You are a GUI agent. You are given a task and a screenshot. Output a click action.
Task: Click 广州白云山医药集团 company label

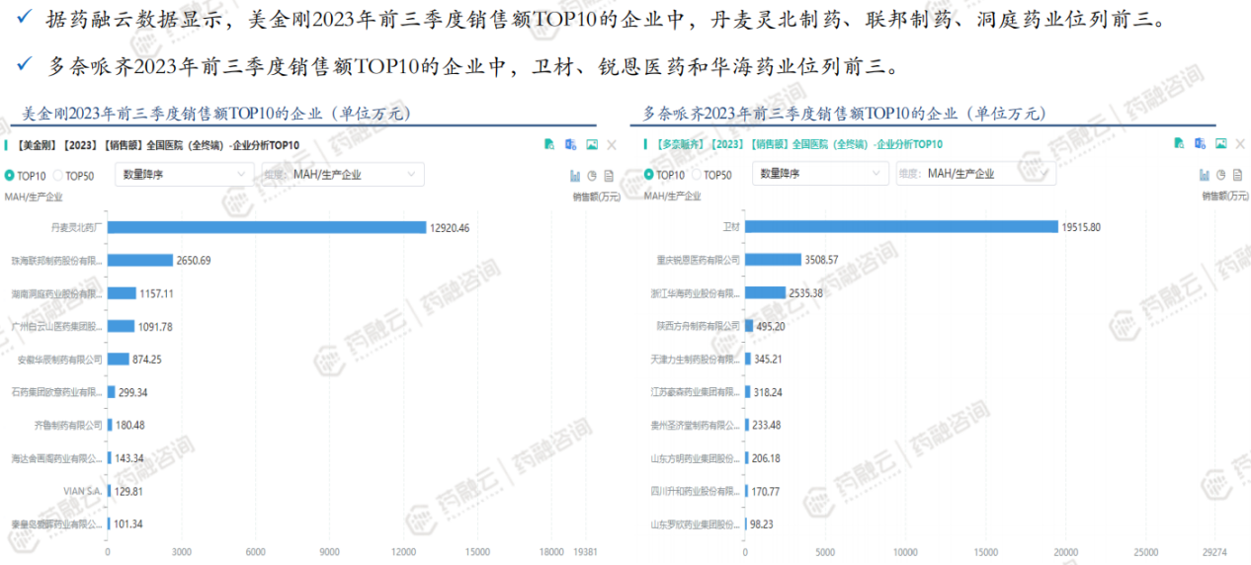click(x=56, y=326)
